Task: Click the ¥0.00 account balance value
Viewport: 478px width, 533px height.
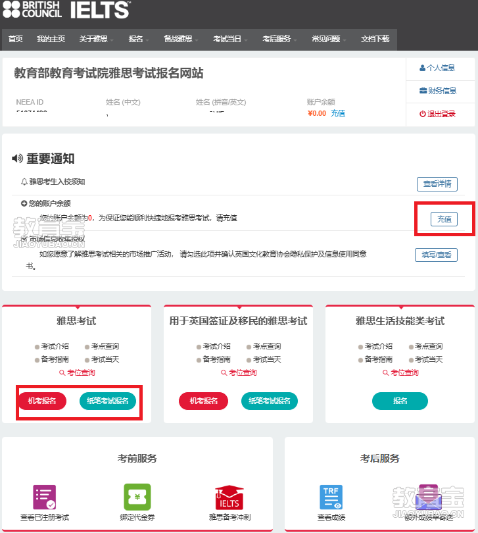Action: [317, 113]
